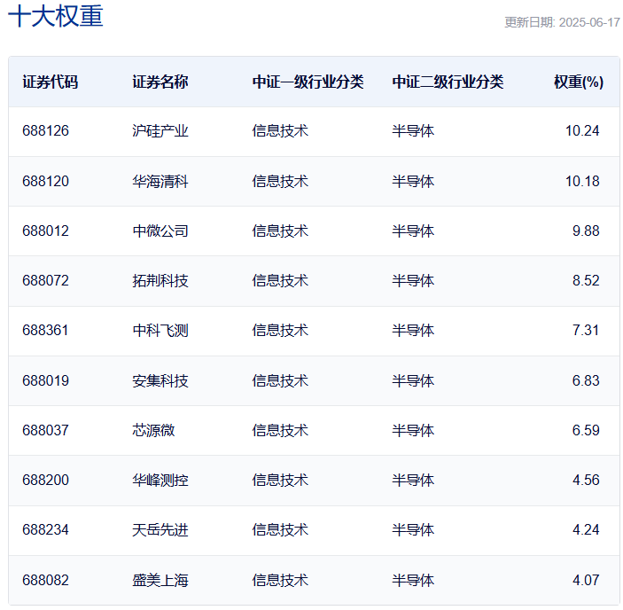Select stock code 688126

(45, 131)
